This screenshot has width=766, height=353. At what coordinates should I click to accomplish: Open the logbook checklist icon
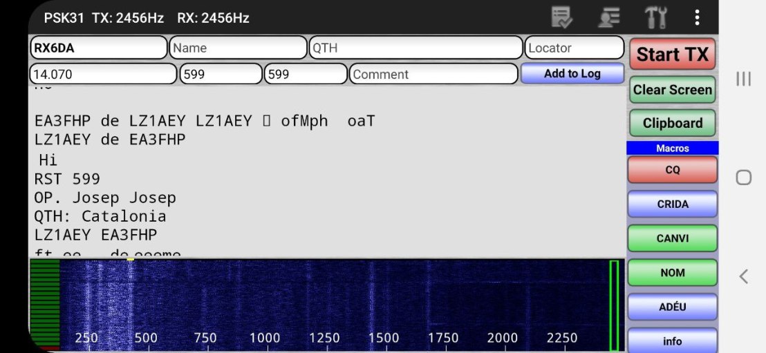coord(561,18)
